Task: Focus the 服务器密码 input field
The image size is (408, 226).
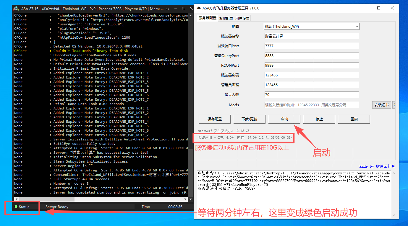Action: tap(311, 75)
